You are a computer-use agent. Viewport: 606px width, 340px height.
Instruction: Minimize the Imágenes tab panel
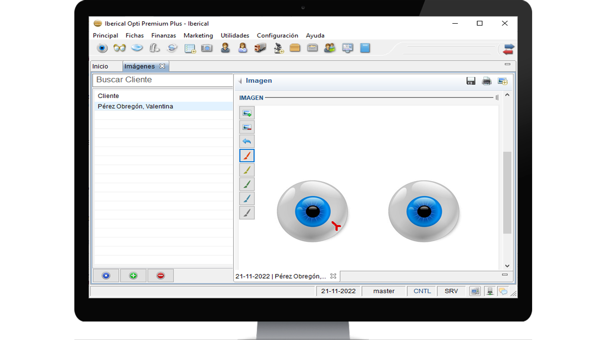point(508,64)
